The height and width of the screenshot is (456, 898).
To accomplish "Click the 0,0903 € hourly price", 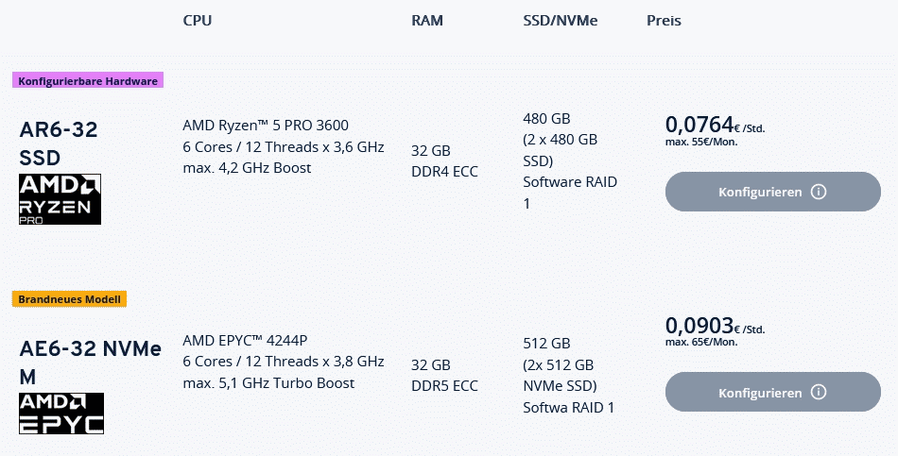I will click(x=699, y=326).
